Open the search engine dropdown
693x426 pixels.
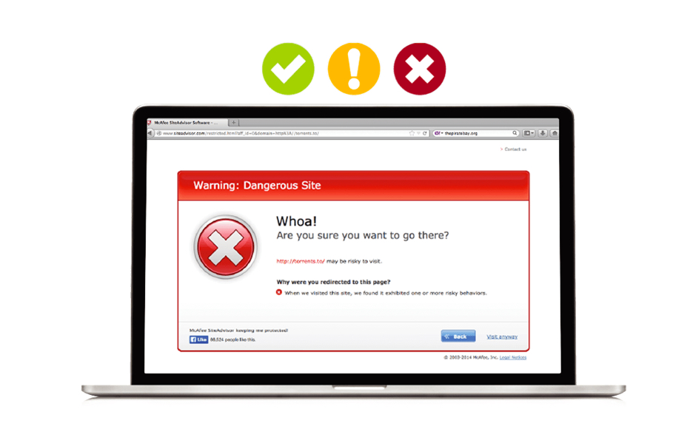point(438,133)
